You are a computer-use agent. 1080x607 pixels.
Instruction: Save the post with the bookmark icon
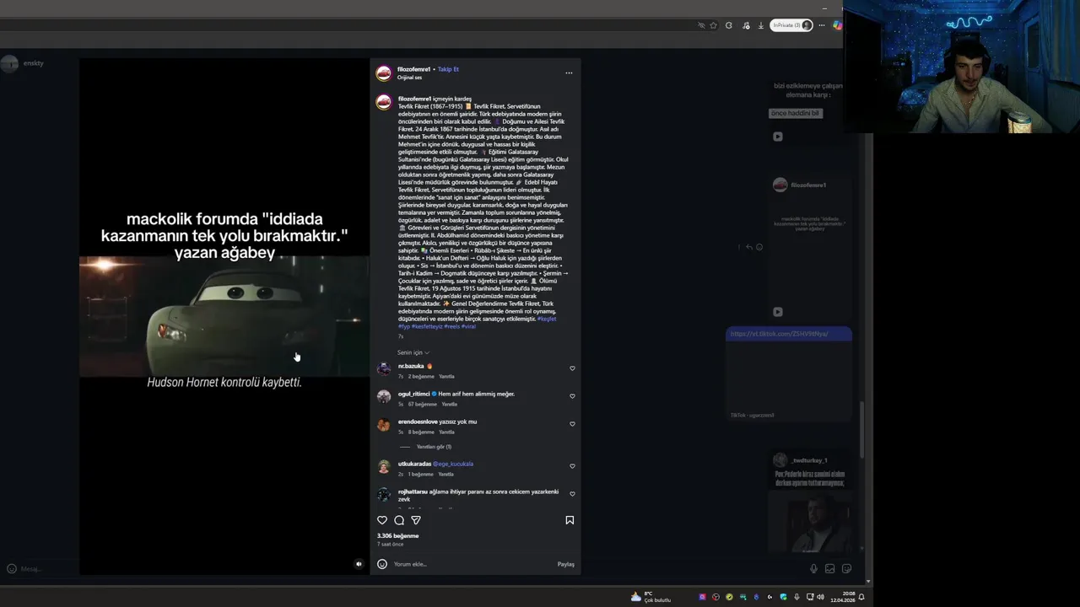[570, 520]
